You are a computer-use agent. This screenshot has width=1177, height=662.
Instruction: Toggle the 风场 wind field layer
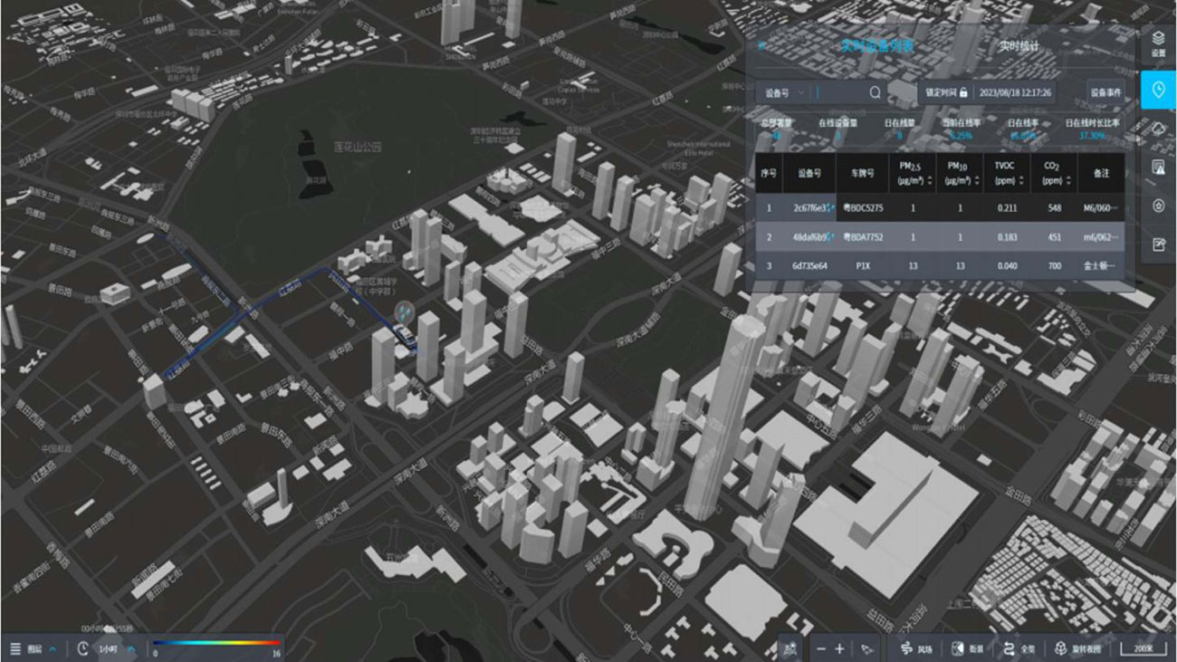coord(915,648)
